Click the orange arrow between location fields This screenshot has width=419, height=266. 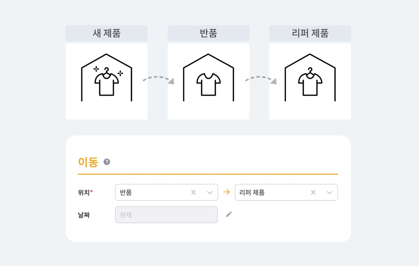(x=227, y=192)
